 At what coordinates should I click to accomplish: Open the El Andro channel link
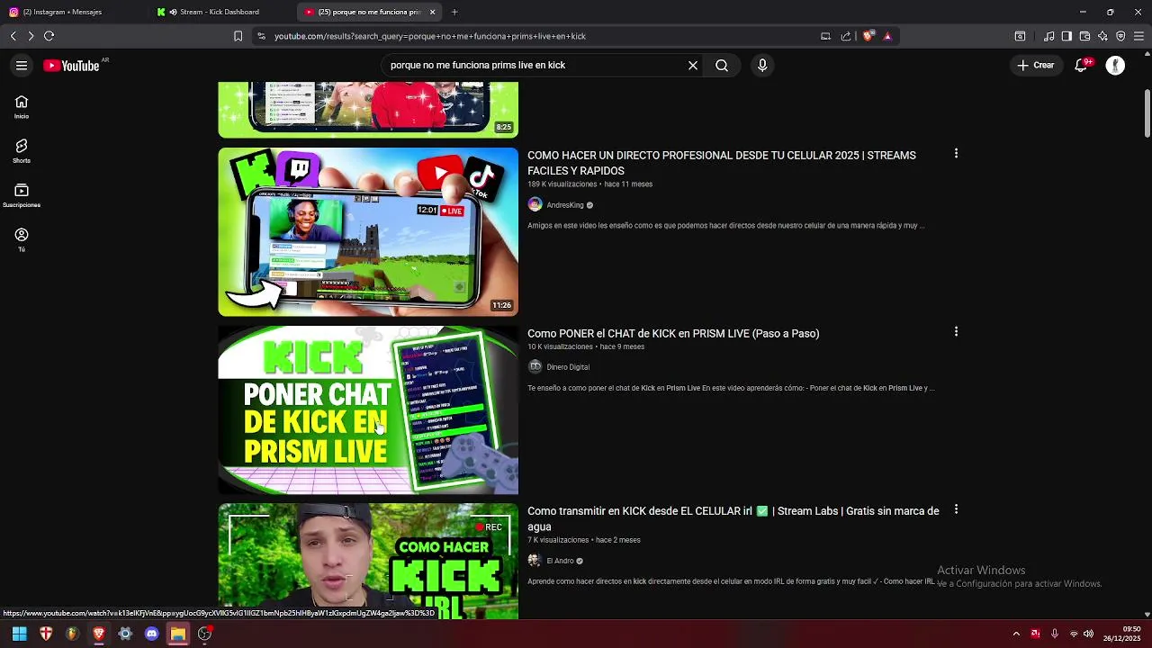(560, 561)
